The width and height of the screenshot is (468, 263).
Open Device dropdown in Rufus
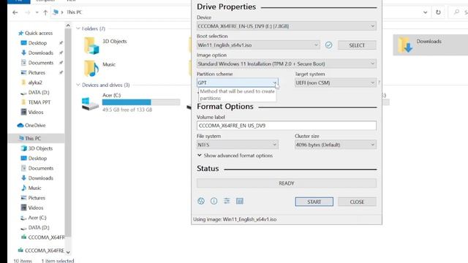[x=286, y=26]
